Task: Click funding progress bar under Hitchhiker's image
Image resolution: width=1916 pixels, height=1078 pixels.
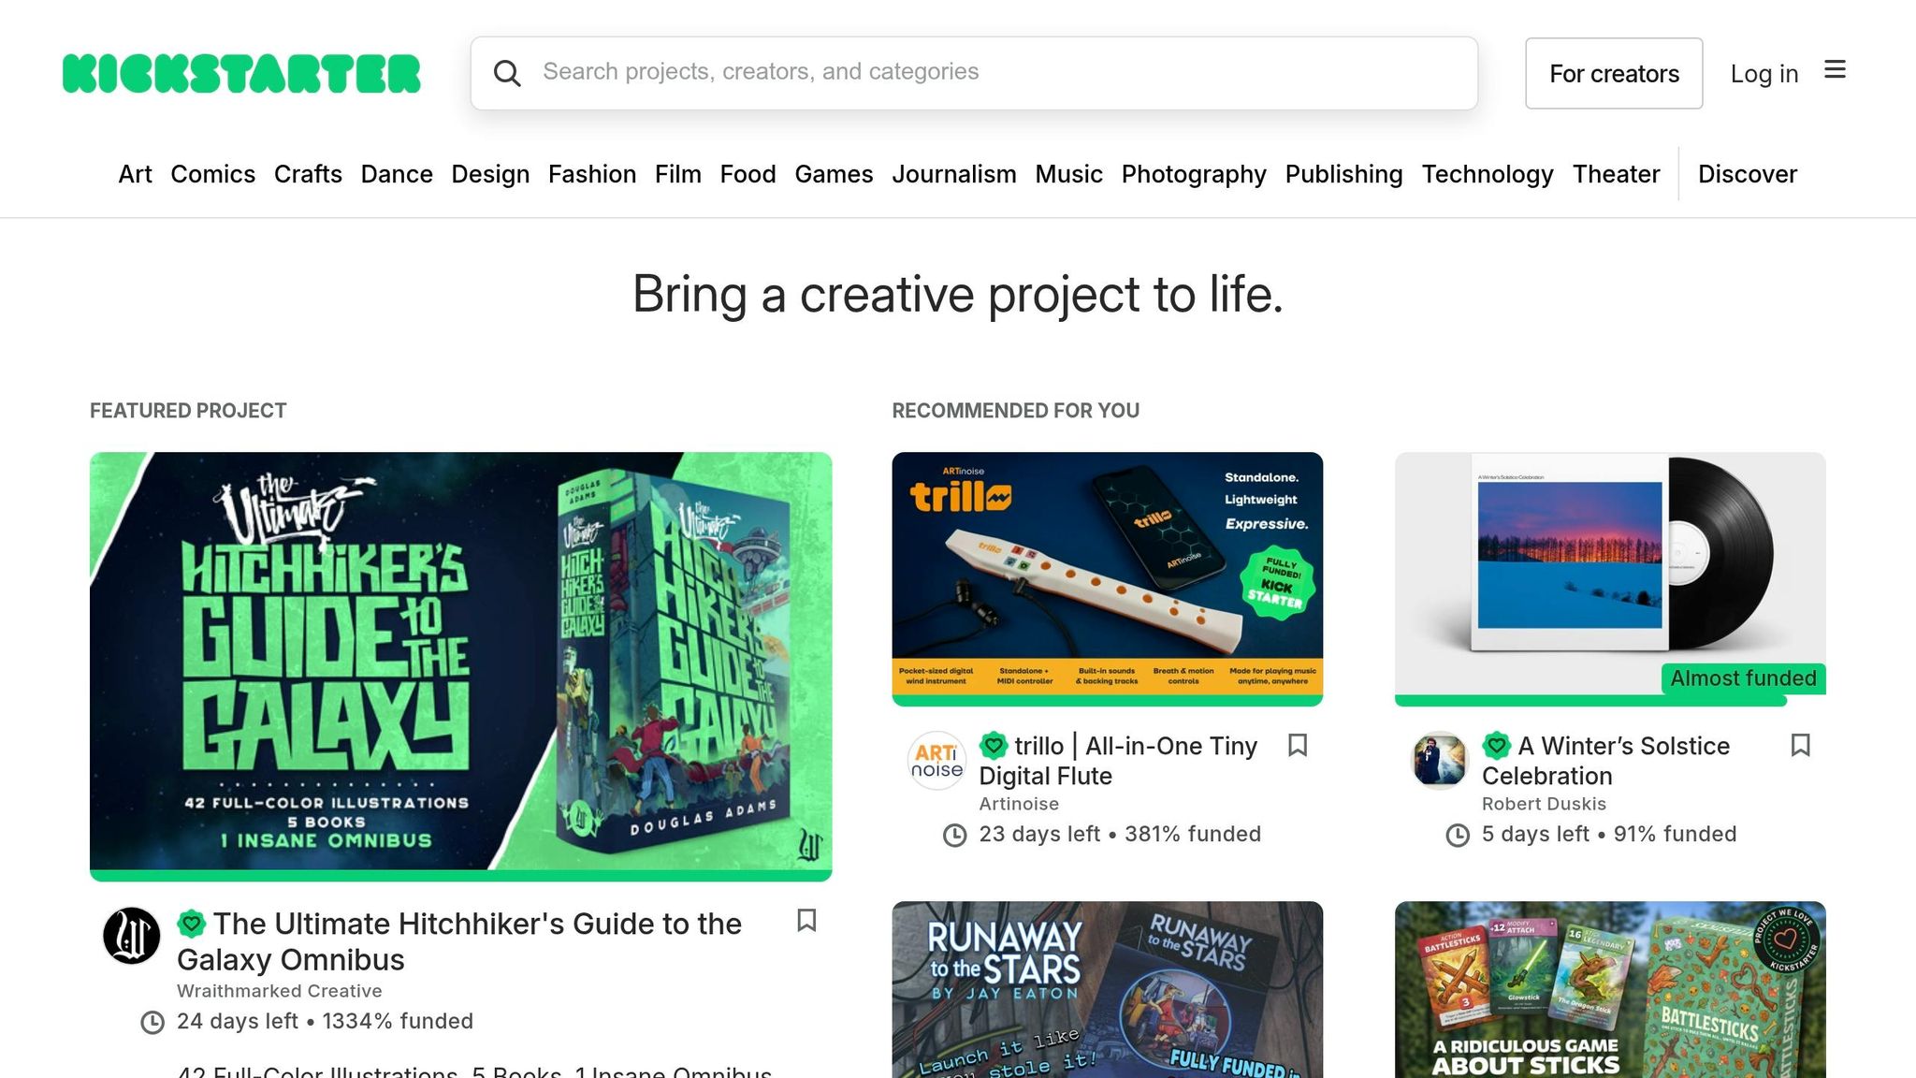Action: [460, 876]
